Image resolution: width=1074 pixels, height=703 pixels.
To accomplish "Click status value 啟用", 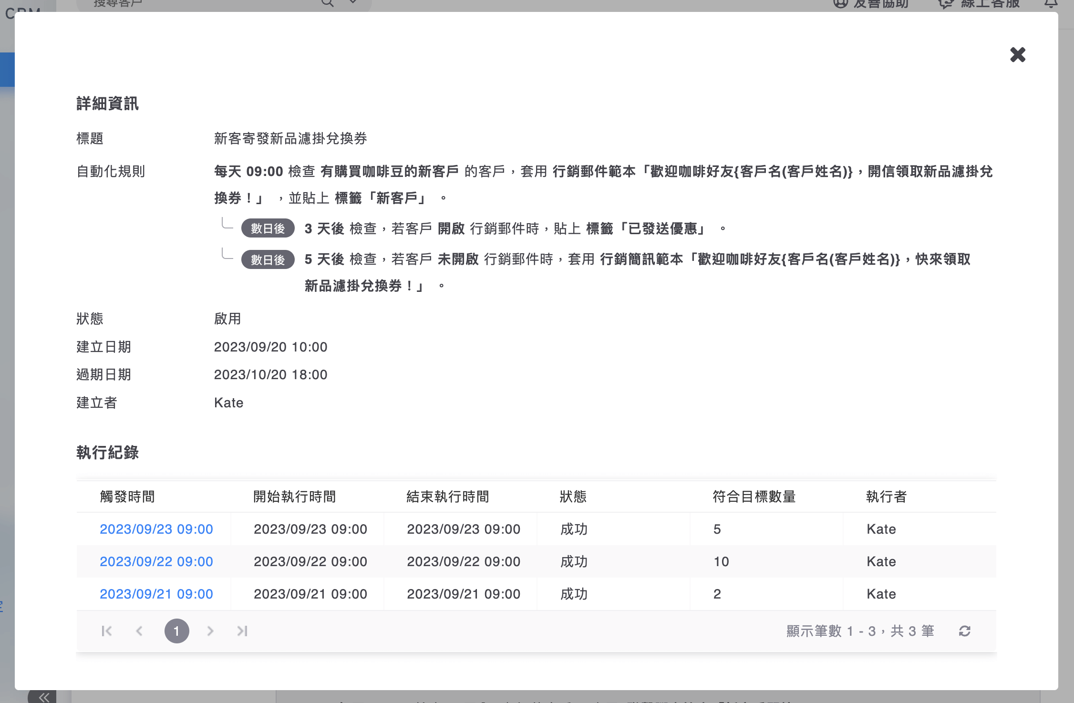I will click(227, 319).
